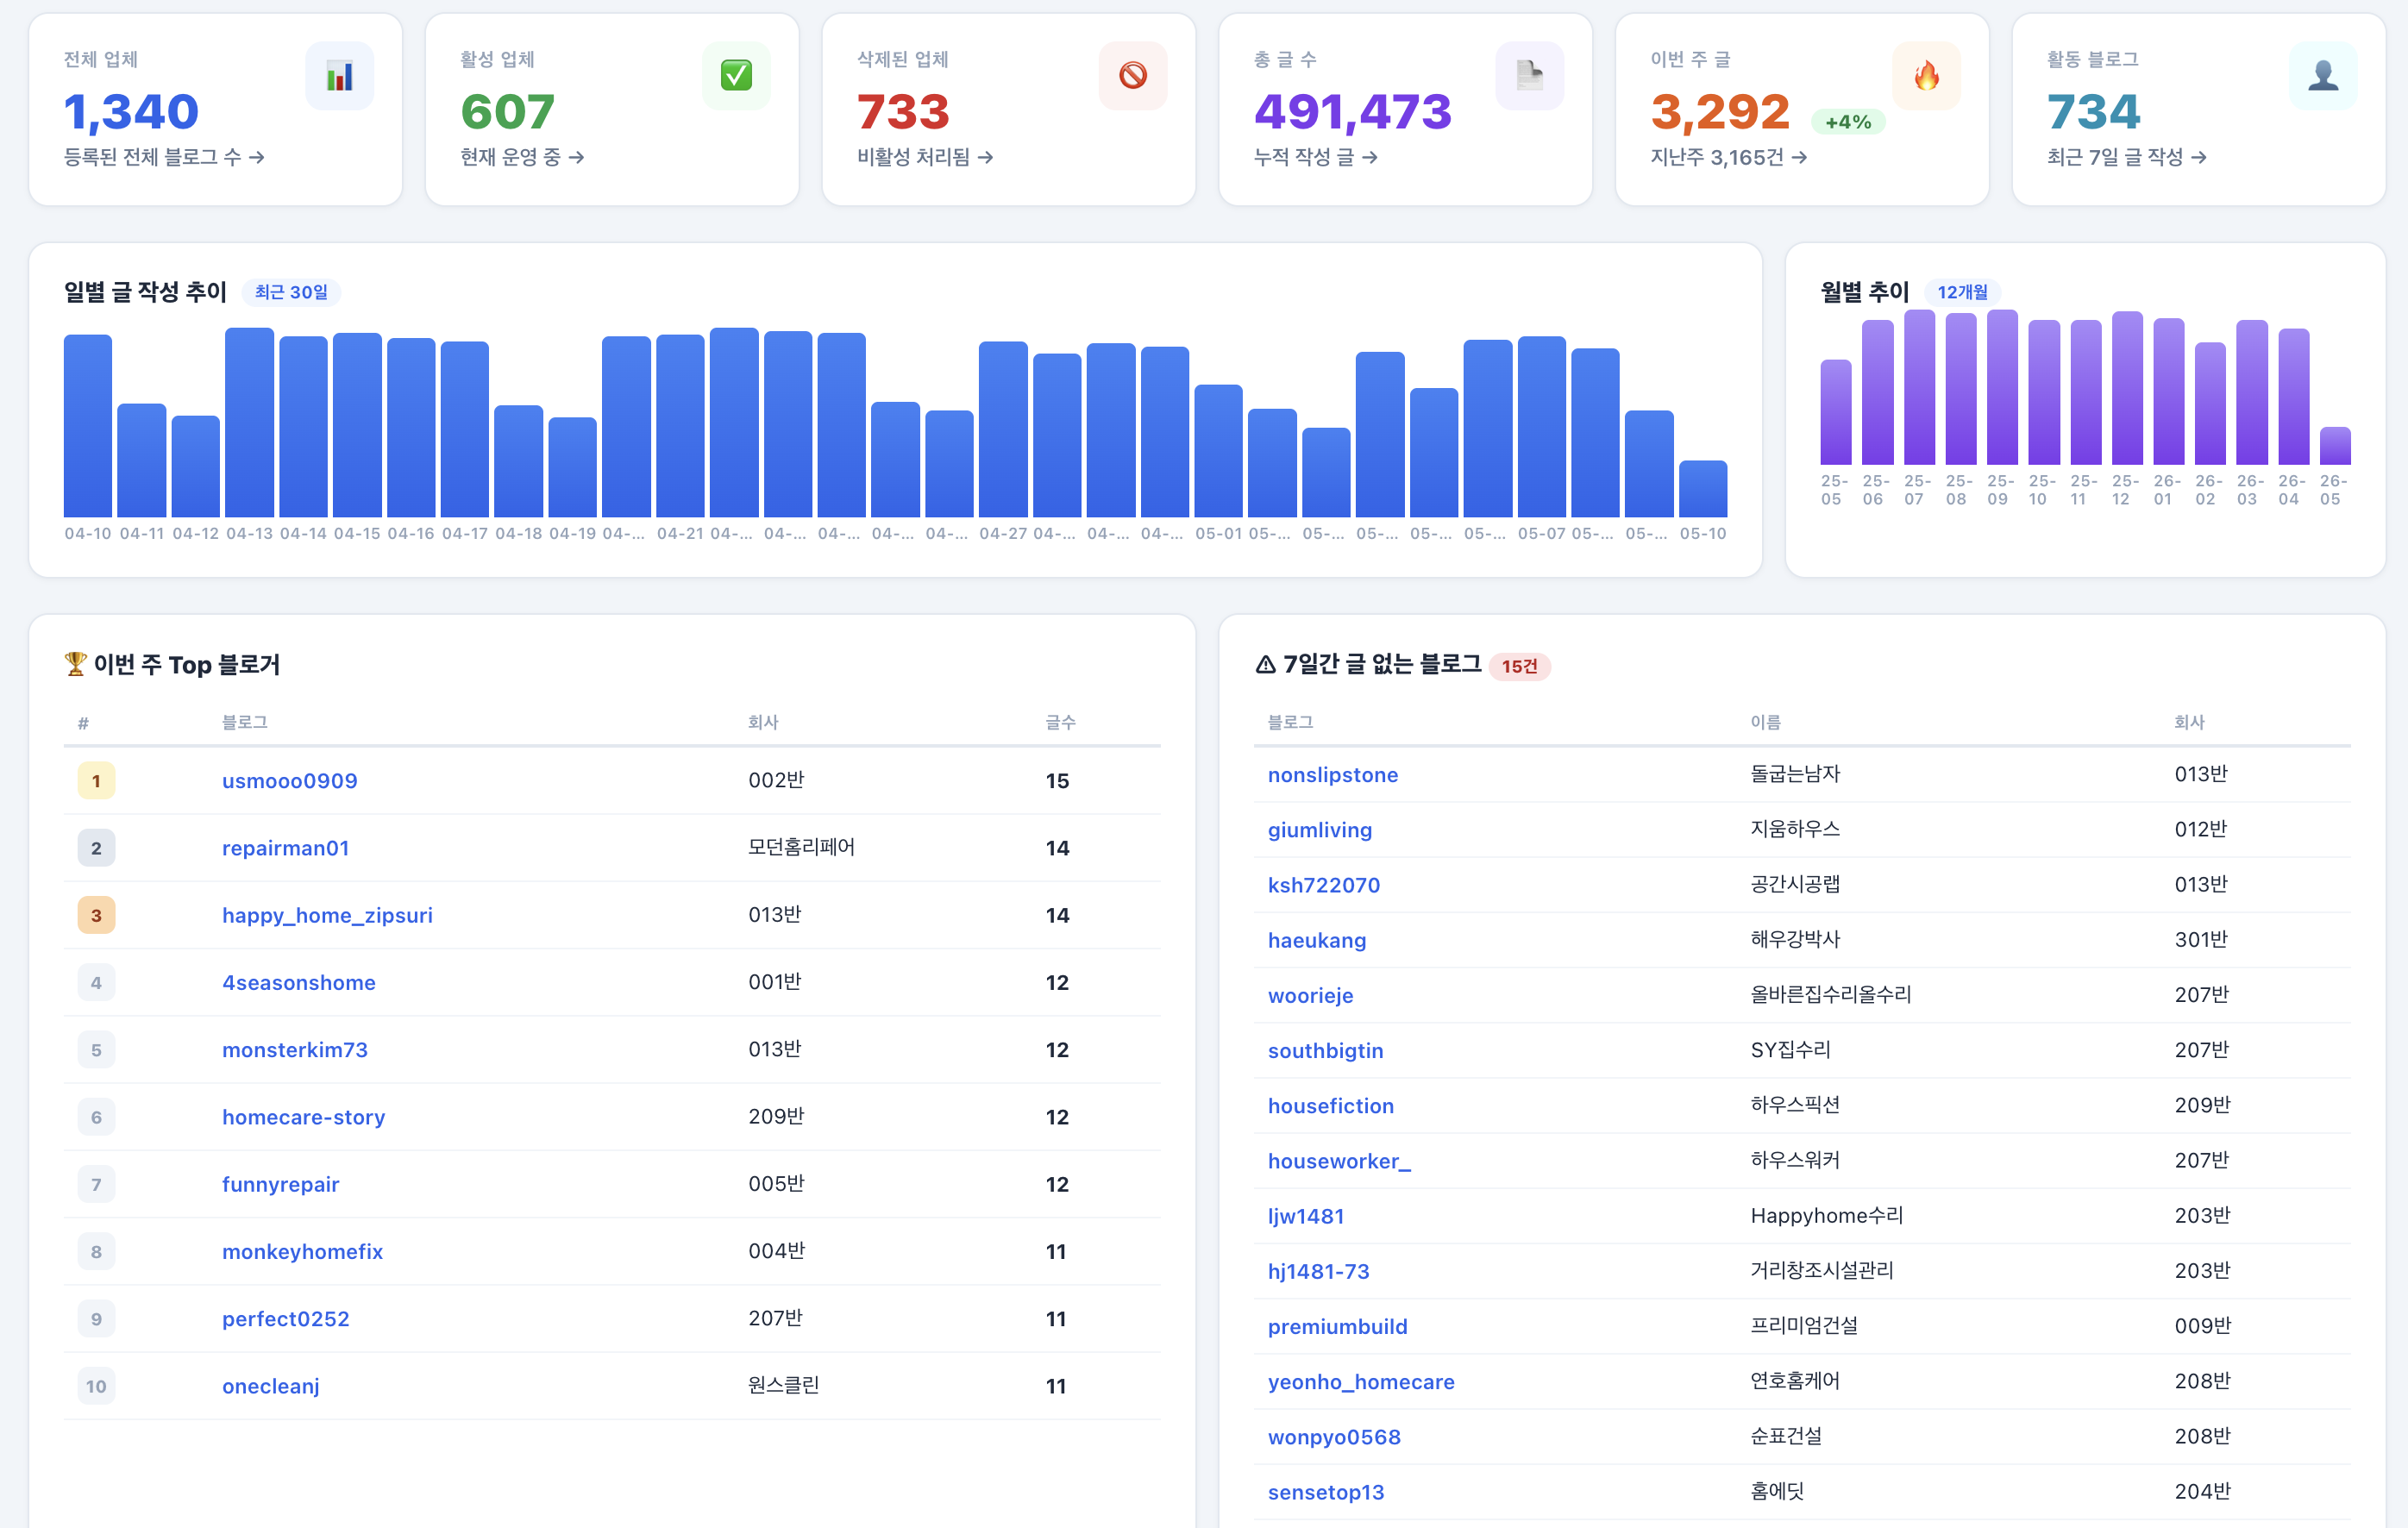Select the 04-10 bar in daily chart
The image size is (2408, 1528).
point(88,426)
